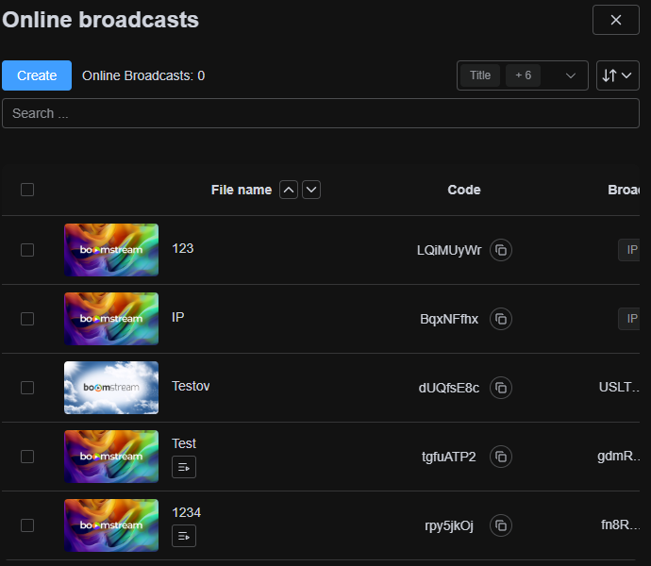
Task: Select the checkbox for broadcast 123
Action: (27, 250)
